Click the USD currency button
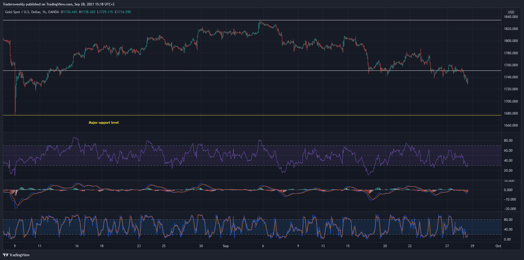The image size is (524, 260). pos(511,12)
